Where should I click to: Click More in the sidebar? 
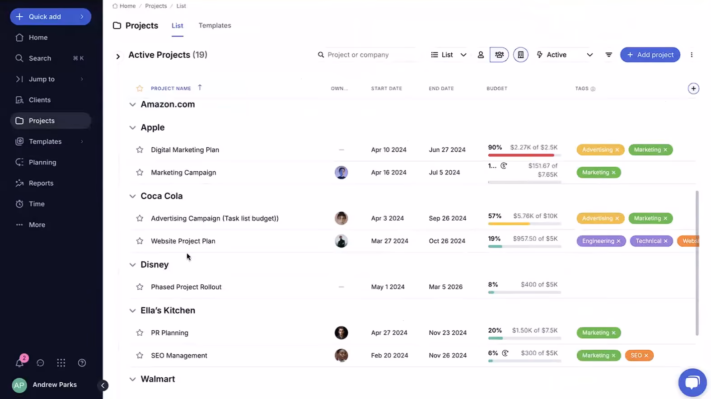pos(51,225)
